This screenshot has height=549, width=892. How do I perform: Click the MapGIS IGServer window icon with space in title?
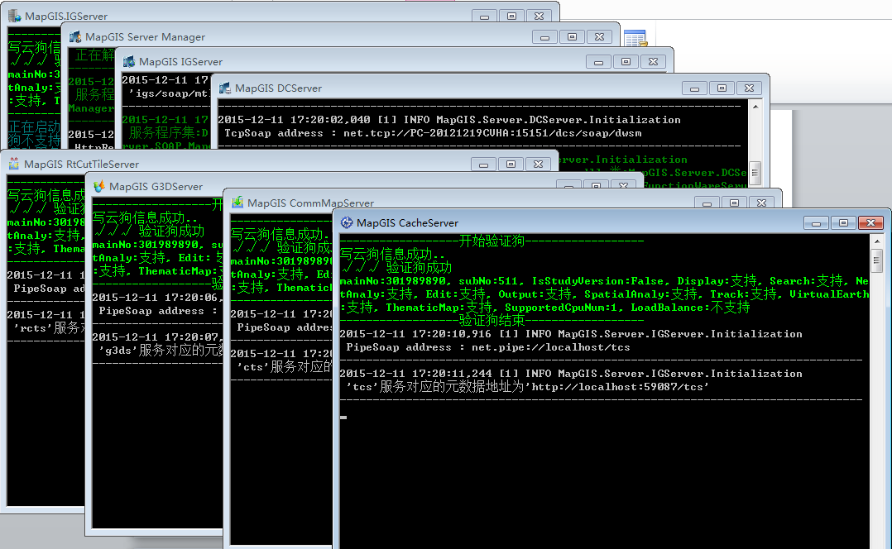click(x=129, y=61)
